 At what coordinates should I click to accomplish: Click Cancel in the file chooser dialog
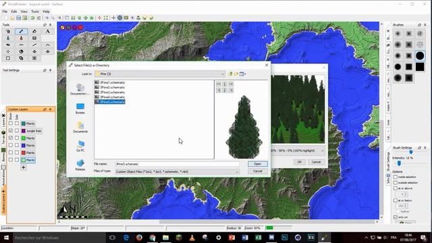(x=257, y=171)
